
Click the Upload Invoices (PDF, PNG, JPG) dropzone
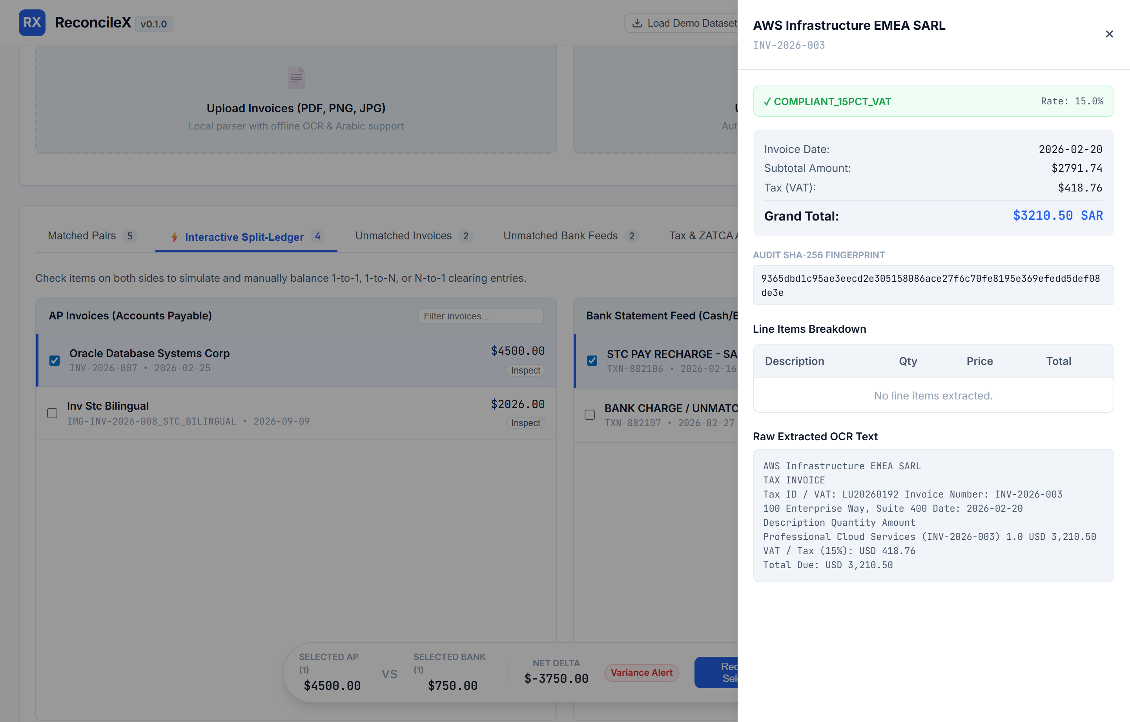(296, 100)
